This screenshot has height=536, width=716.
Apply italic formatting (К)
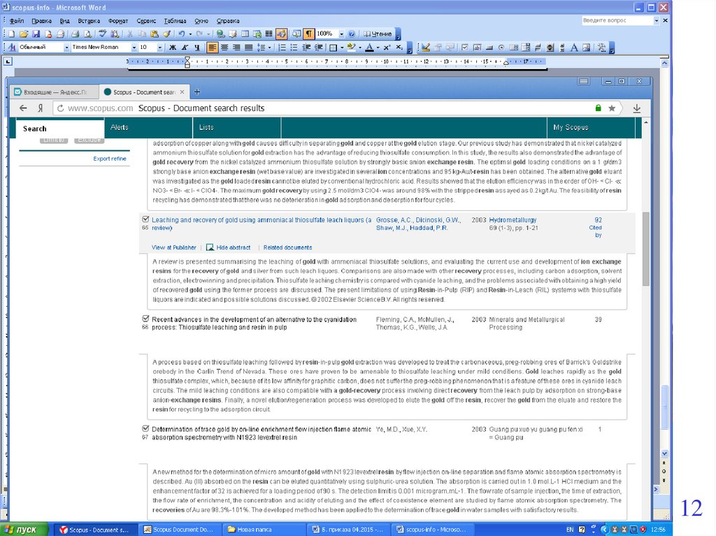185,47
